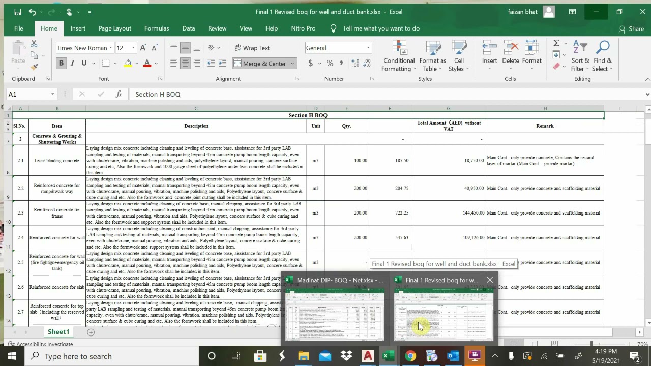651x366 pixels.
Task: Undo the last action
Action: click(33, 12)
